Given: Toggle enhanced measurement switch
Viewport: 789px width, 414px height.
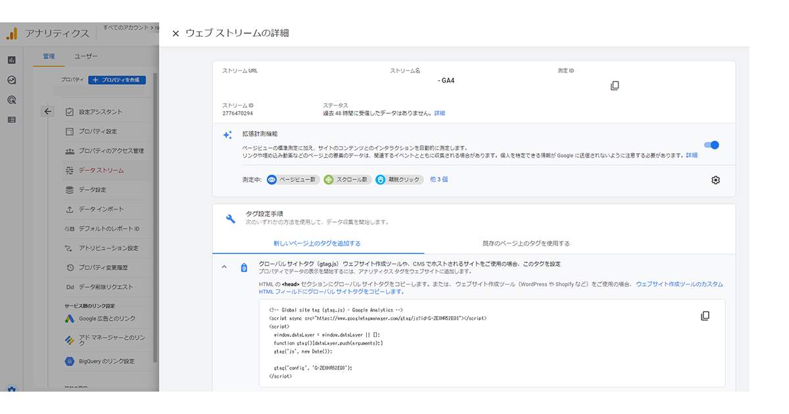Looking at the screenshot, I should pos(711,145).
